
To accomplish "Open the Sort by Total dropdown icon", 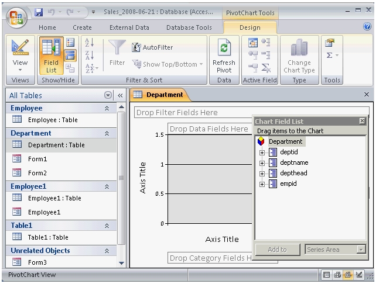I will pos(91,68).
